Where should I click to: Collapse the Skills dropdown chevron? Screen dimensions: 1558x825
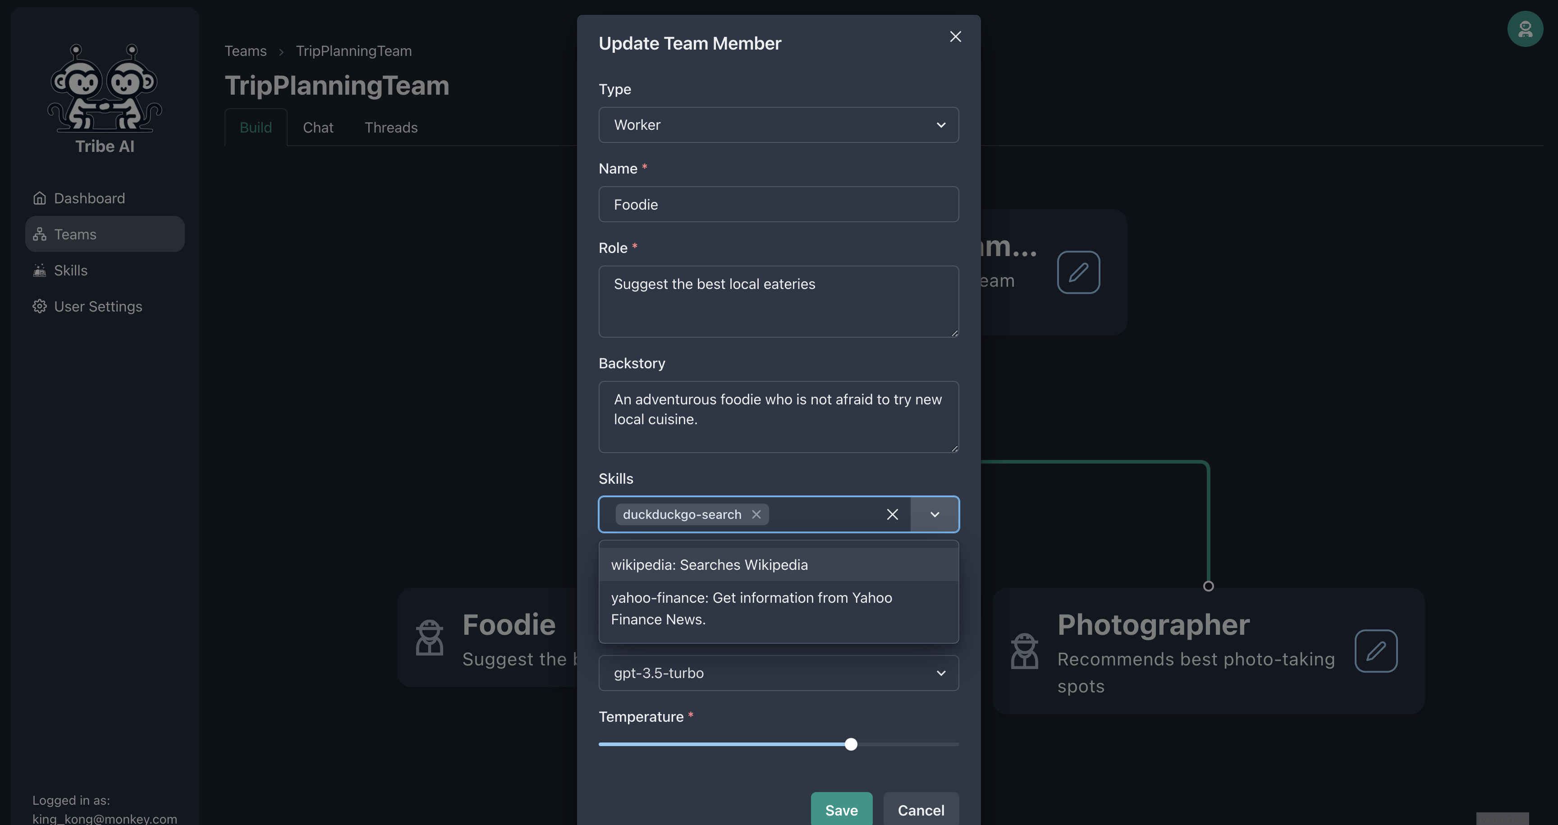tap(935, 514)
